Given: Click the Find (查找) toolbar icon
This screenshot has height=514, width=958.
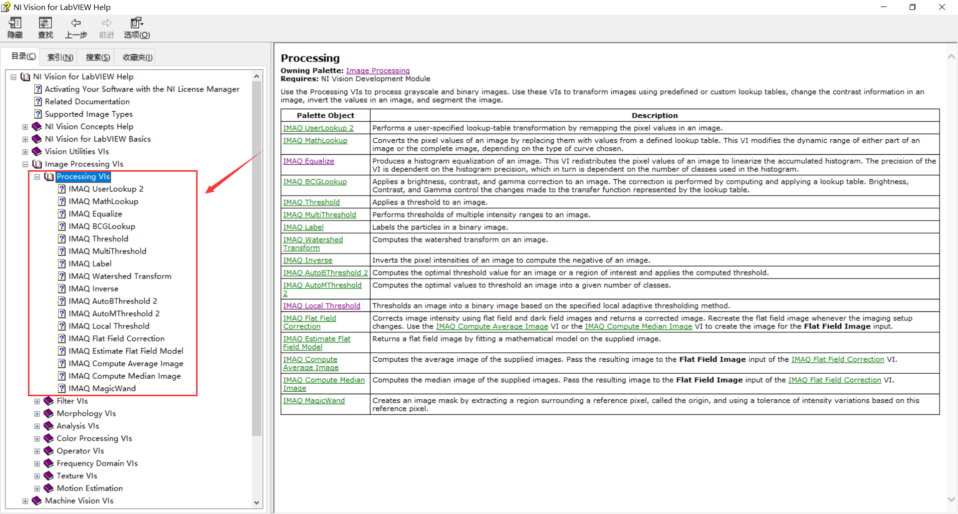Looking at the screenshot, I should point(45,23).
